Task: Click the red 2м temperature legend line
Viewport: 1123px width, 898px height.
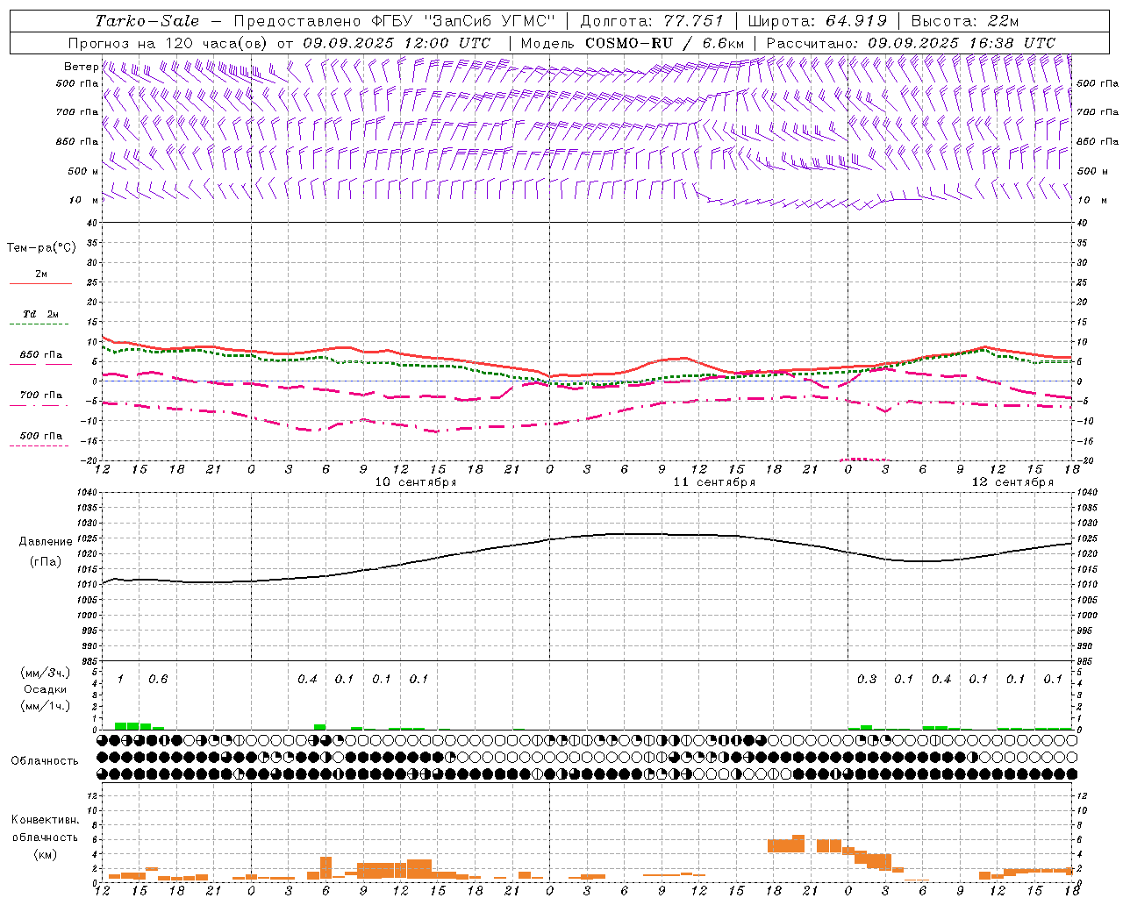Action: 40,284
